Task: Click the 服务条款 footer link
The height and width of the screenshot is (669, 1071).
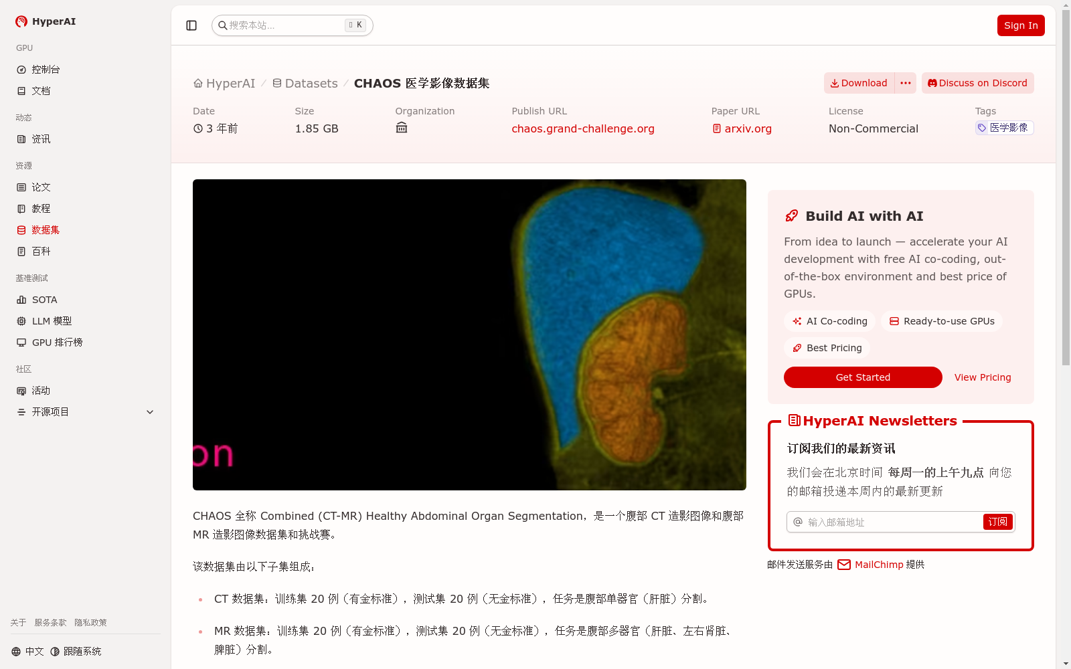Action: pyautogui.click(x=51, y=623)
